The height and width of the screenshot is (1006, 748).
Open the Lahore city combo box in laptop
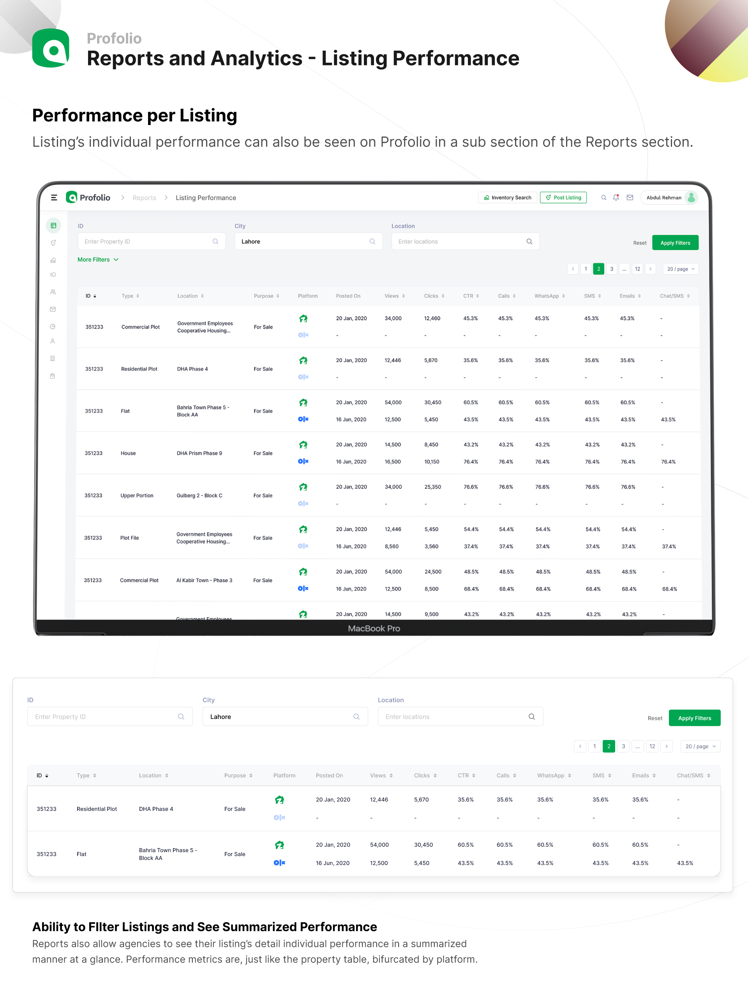[308, 241]
